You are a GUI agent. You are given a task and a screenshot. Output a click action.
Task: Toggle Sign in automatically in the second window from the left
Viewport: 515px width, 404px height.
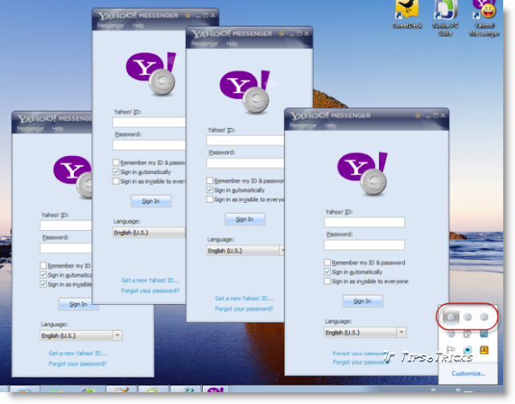[x=116, y=171]
